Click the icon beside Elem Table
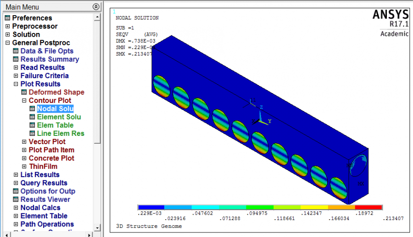The height and width of the screenshot is (237, 413). pyautogui.click(x=32, y=125)
